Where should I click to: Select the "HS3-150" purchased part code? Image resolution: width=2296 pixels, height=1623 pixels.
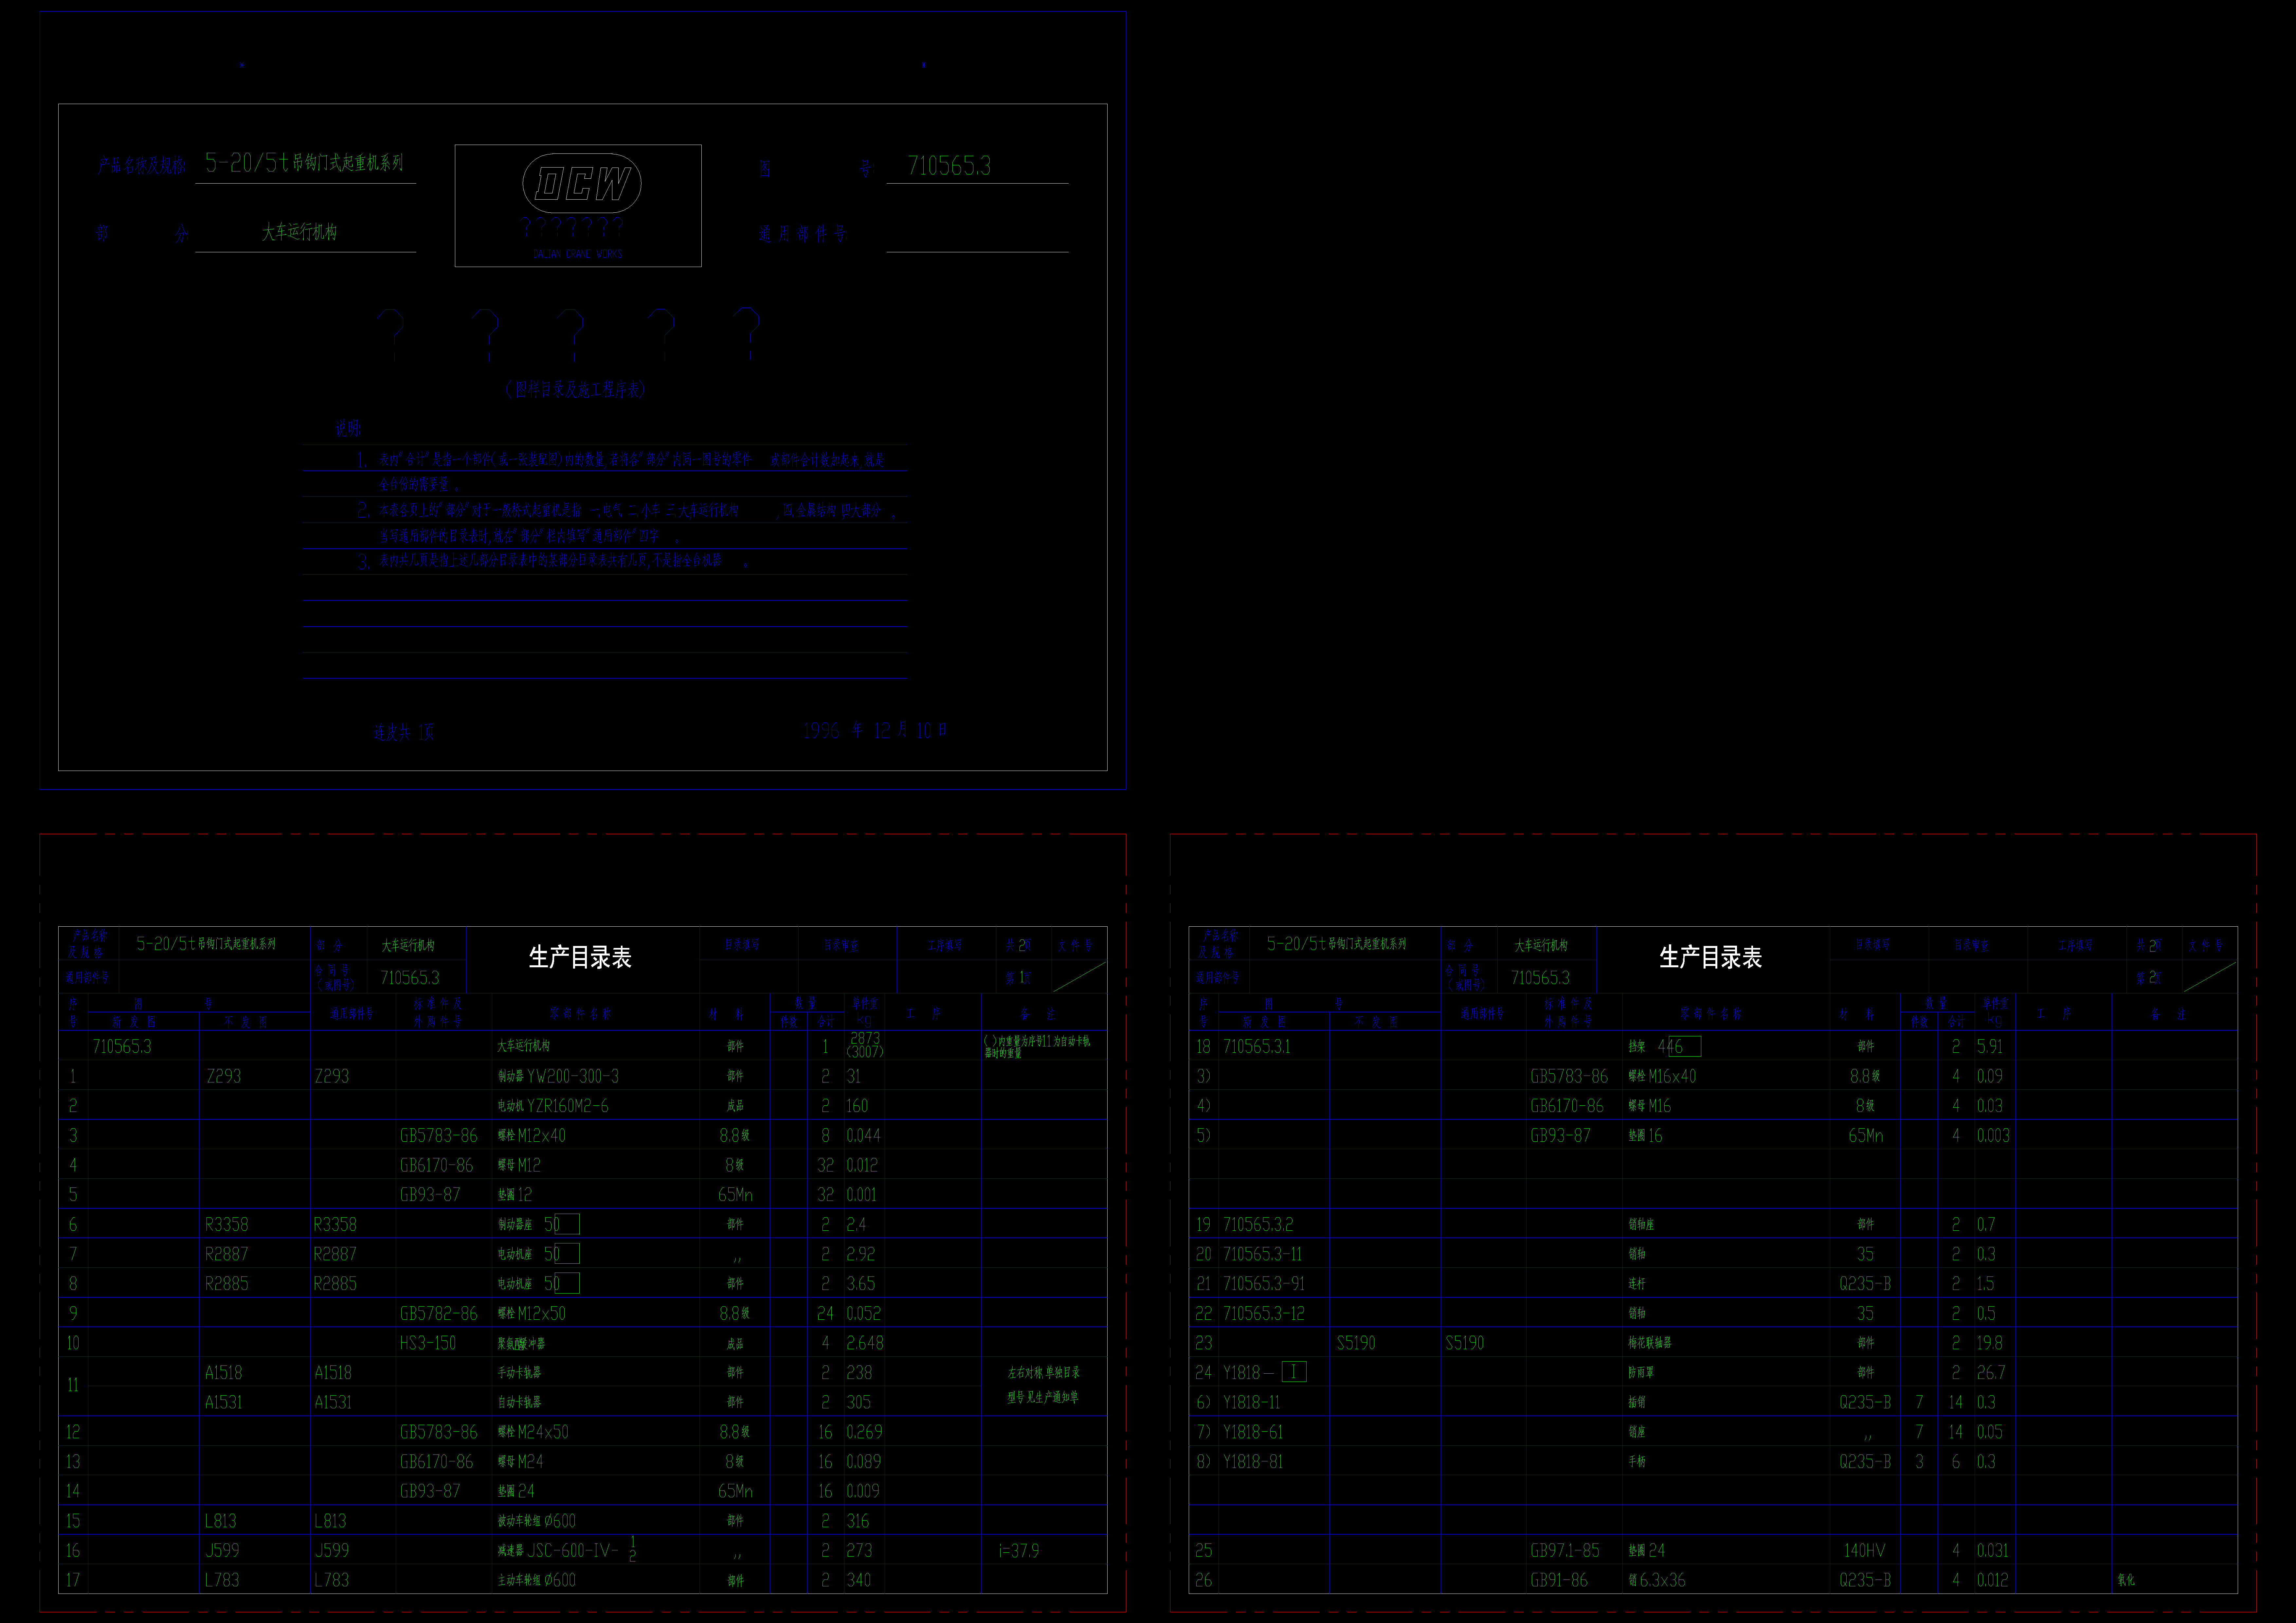428,1343
